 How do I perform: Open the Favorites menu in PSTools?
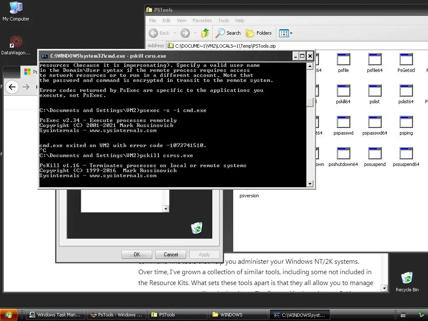pyautogui.click(x=202, y=20)
